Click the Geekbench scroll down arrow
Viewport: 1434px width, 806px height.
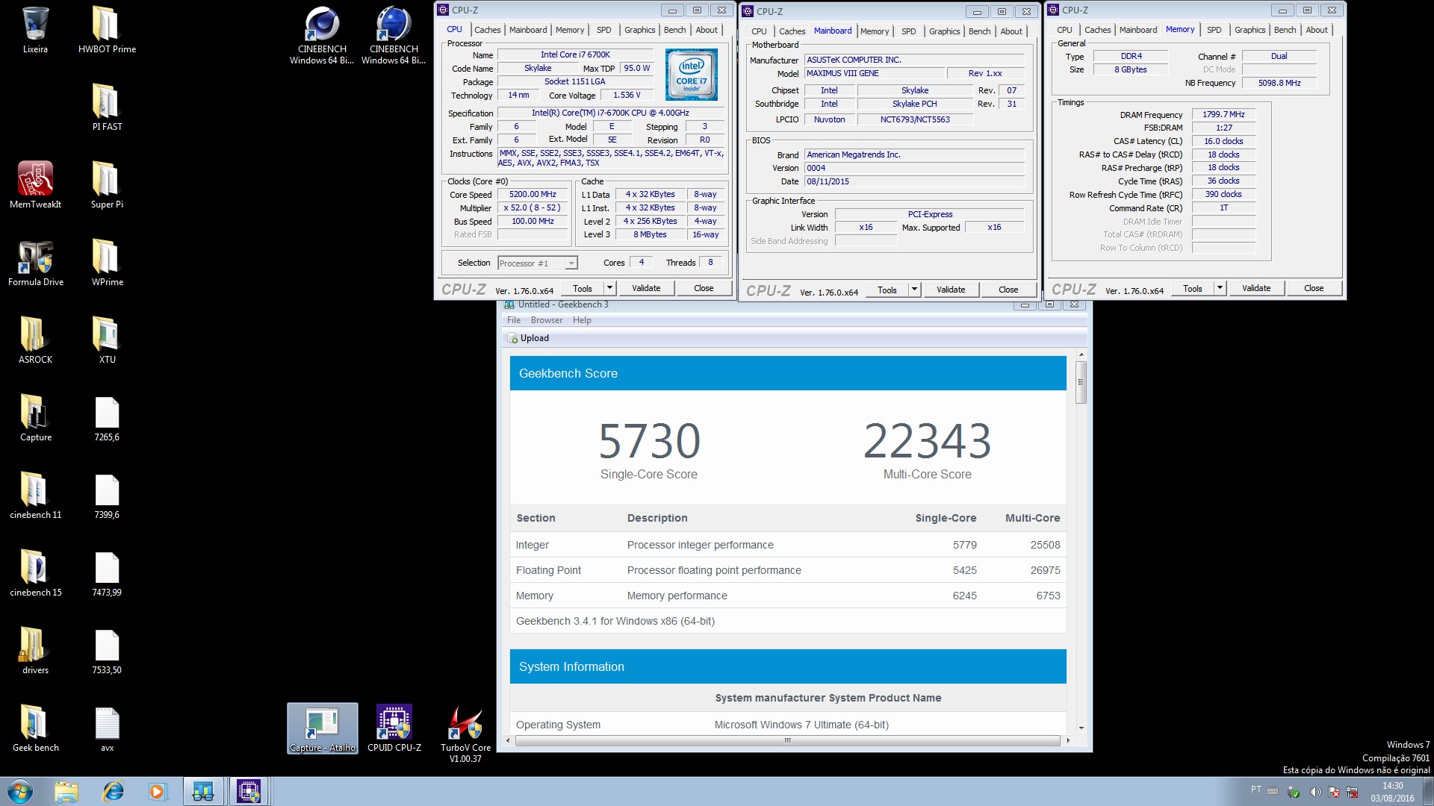pos(1081,728)
